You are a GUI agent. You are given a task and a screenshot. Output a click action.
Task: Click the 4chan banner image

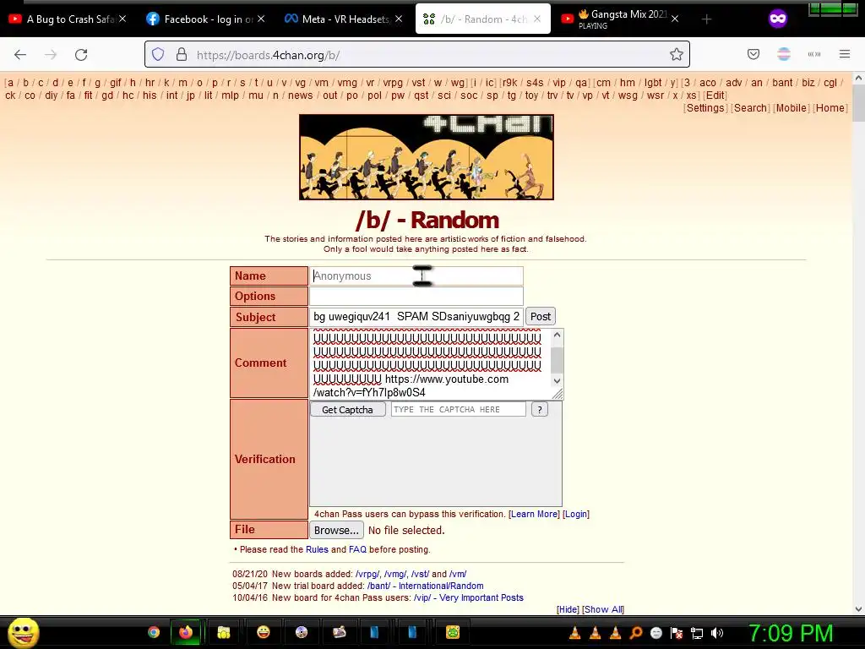pos(427,157)
